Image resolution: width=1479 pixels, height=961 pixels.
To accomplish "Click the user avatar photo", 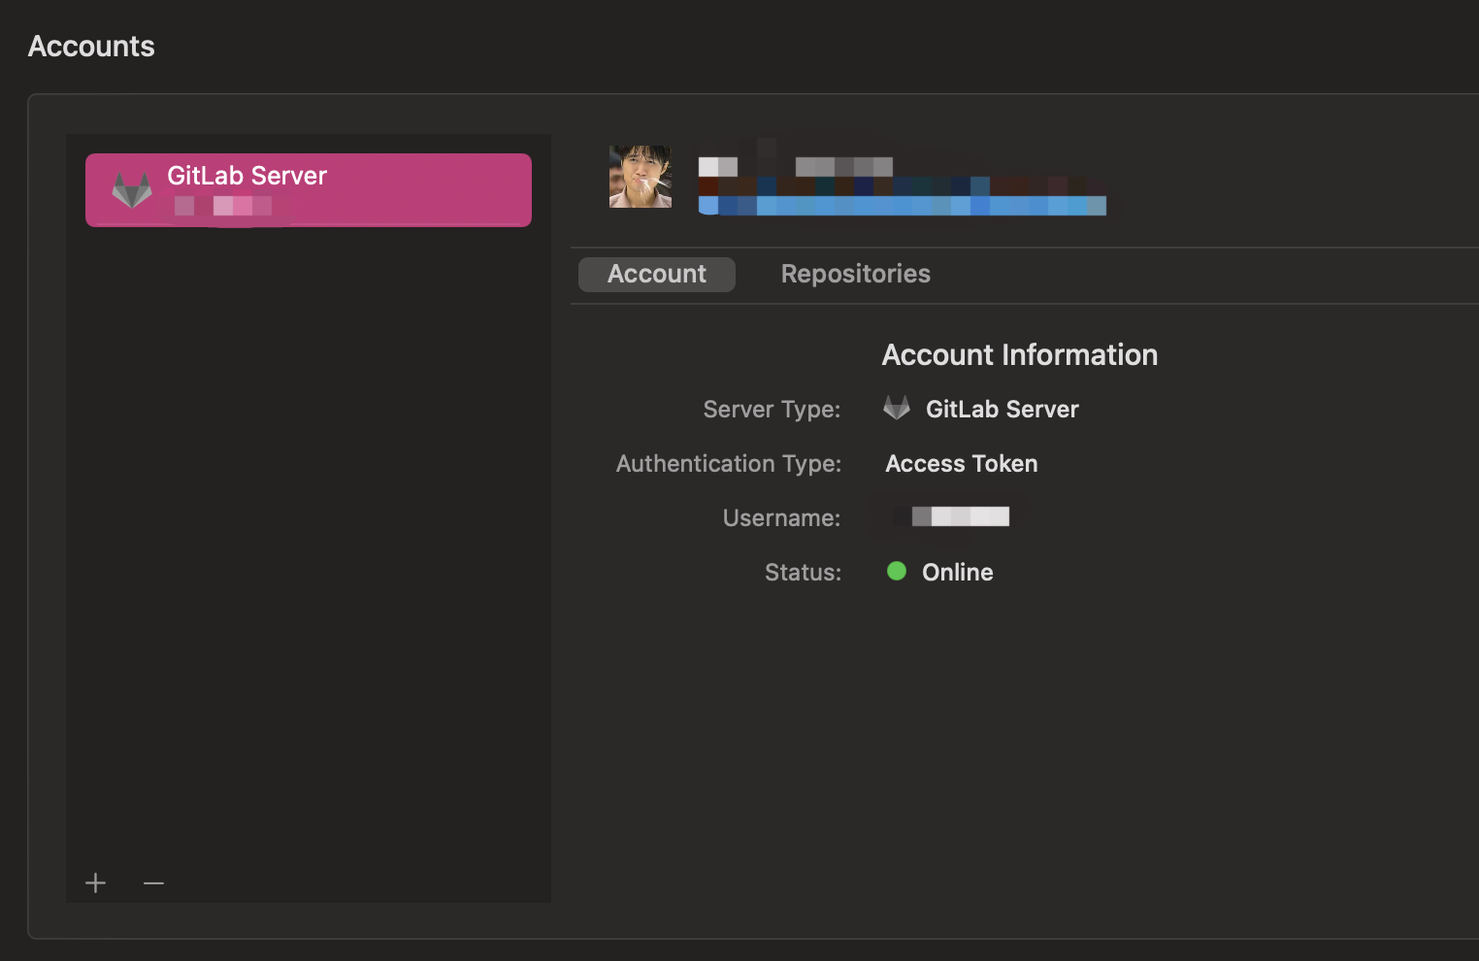I will (x=641, y=177).
